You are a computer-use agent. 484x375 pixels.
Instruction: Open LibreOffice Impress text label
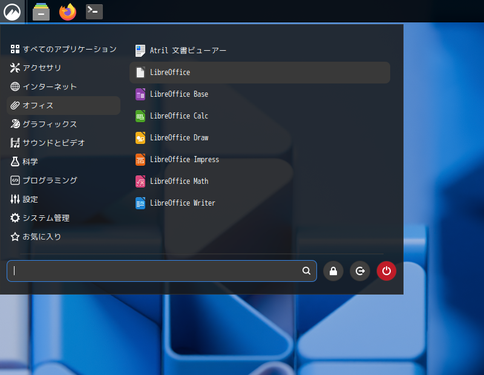(185, 160)
